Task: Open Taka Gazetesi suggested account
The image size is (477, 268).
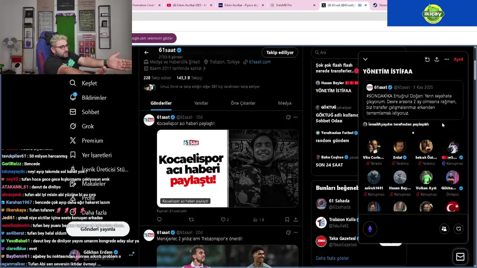Action: click(x=337, y=241)
